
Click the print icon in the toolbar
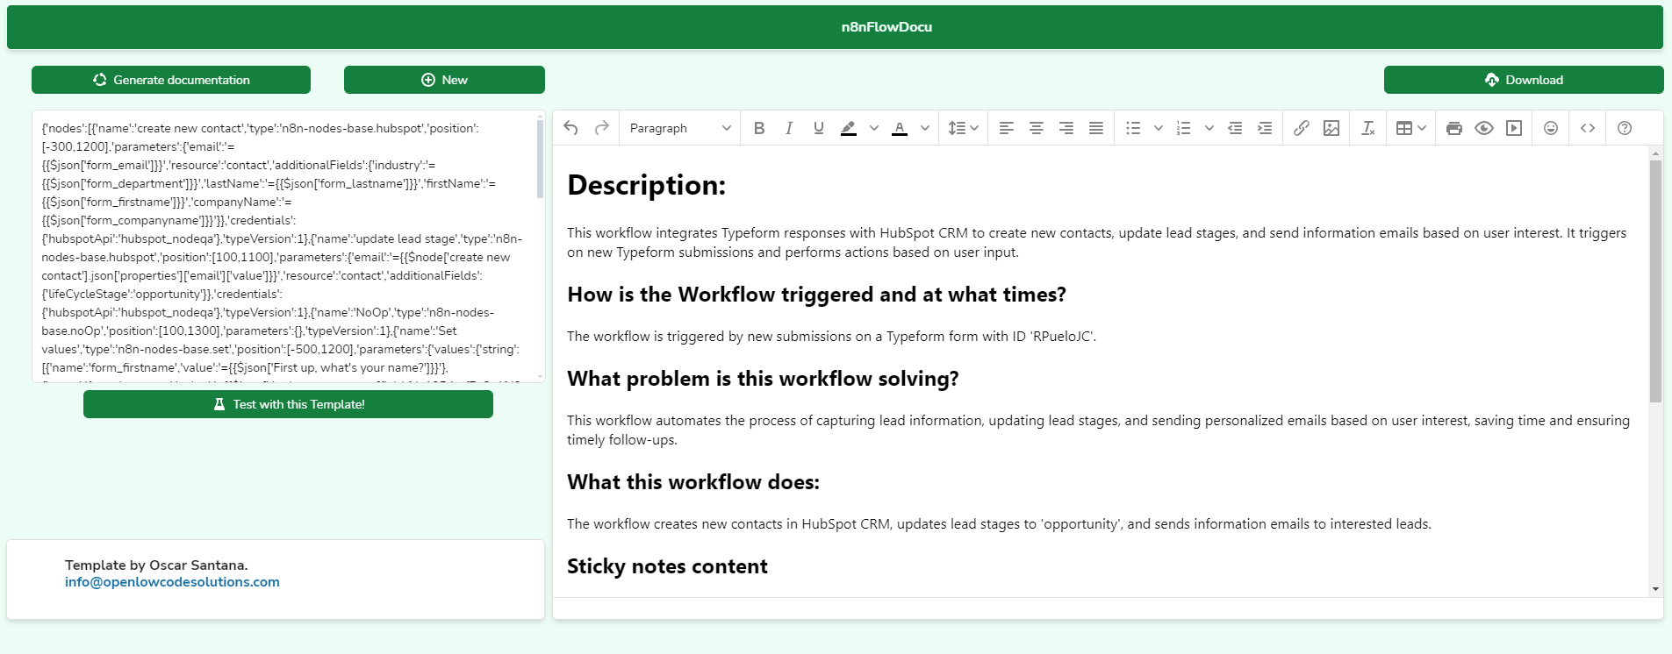pyautogui.click(x=1453, y=128)
